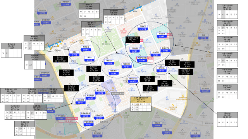Select the 388세대 apartment marker
Screen dimensions: 248x139
tap(134, 50)
